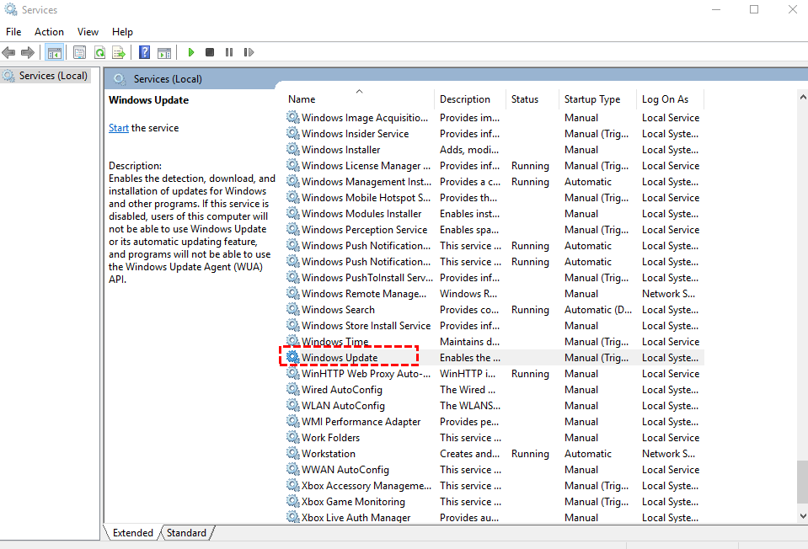Image resolution: width=808 pixels, height=549 pixels.
Task: Click the Forward arrow in toolbar
Action: (28, 52)
